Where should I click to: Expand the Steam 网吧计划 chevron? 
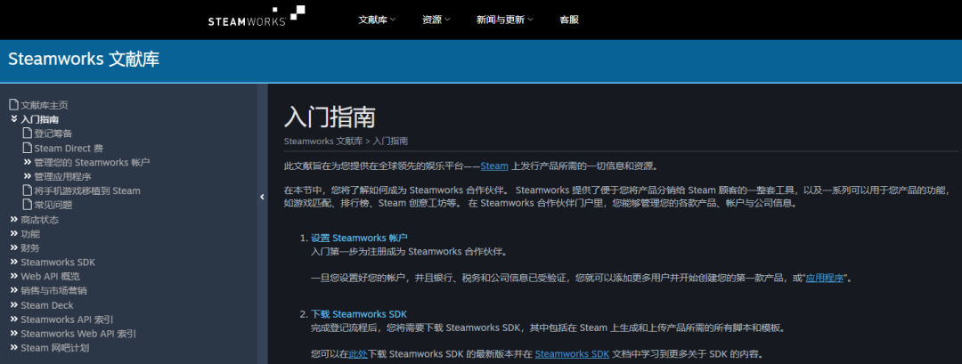pos(14,347)
